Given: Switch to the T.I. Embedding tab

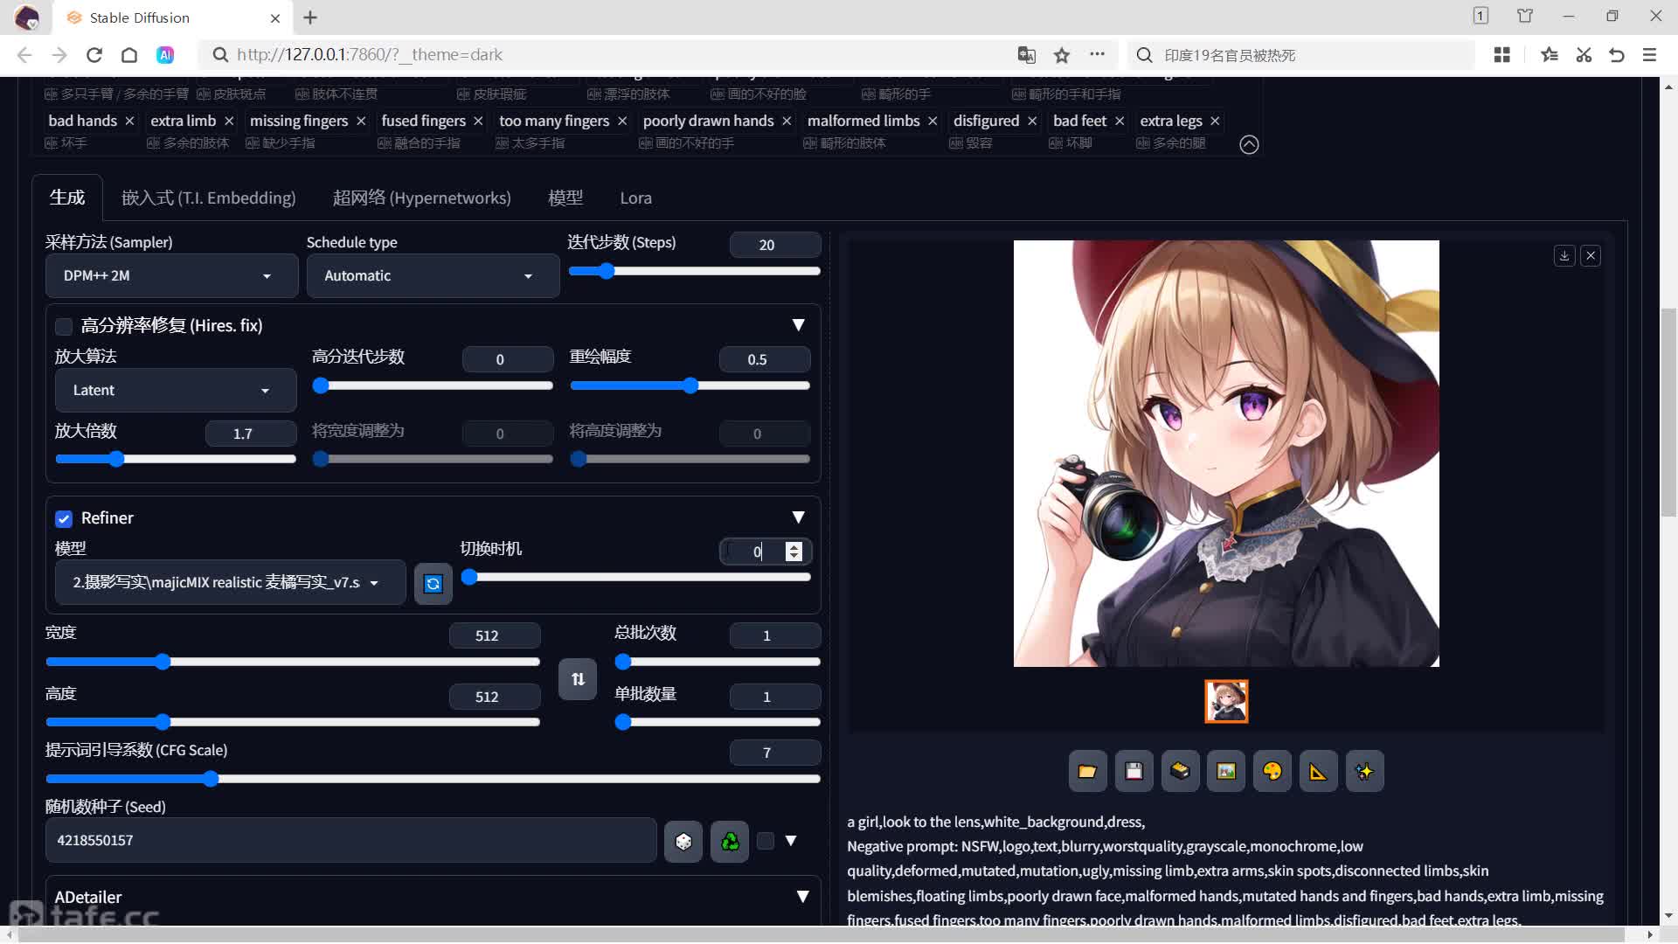Looking at the screenshot, I should click(209, 198).
